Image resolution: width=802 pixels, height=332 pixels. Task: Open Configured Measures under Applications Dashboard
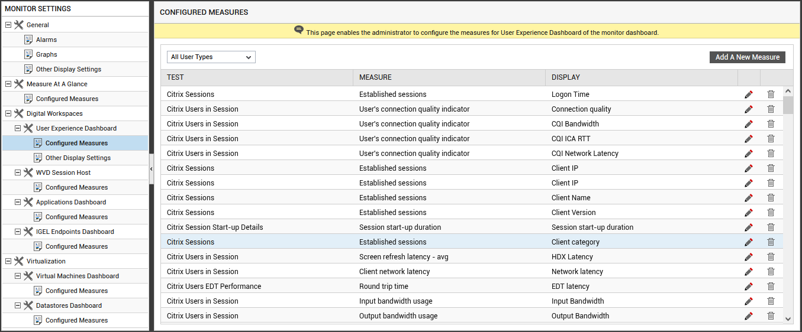pyautogui.click(x=76, y=217)
